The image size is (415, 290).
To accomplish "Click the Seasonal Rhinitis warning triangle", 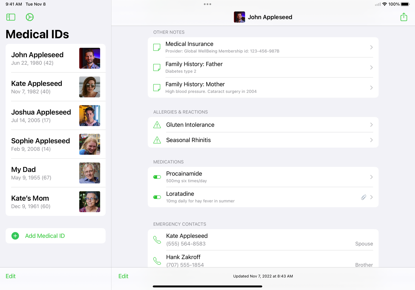I will point(157,140).
